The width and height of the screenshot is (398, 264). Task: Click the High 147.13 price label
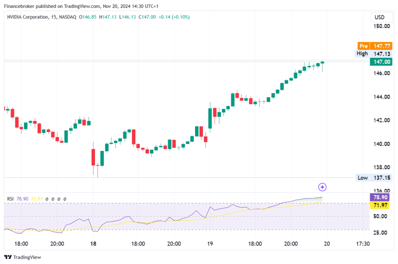pos(373,53)
